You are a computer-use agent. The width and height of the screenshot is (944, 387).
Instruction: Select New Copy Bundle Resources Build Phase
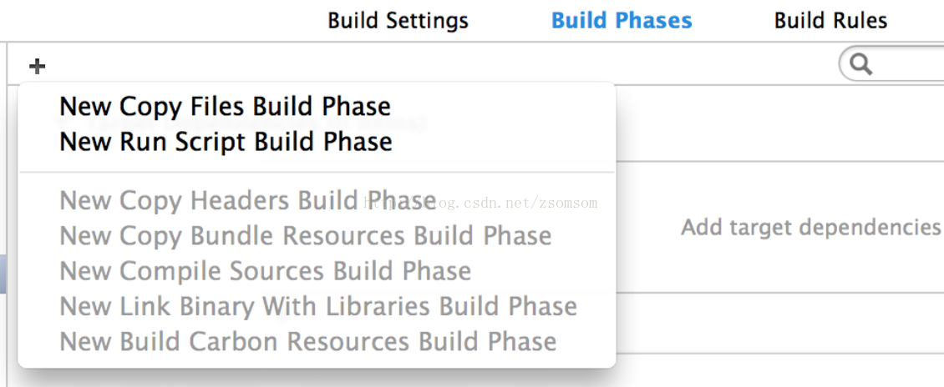tap(305, 235)
